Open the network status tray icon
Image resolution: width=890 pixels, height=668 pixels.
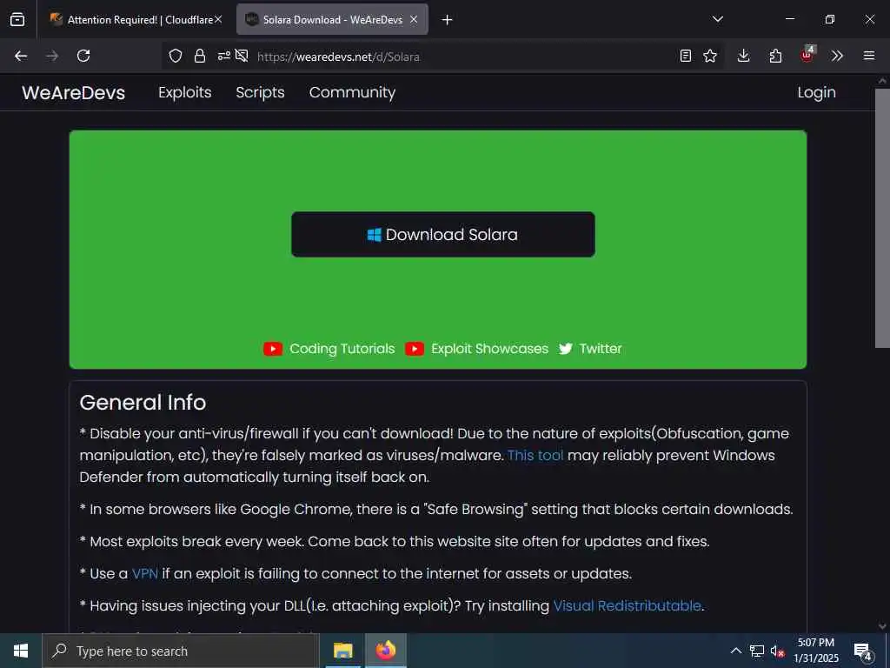pyautogui.click(x=757, y=651)
